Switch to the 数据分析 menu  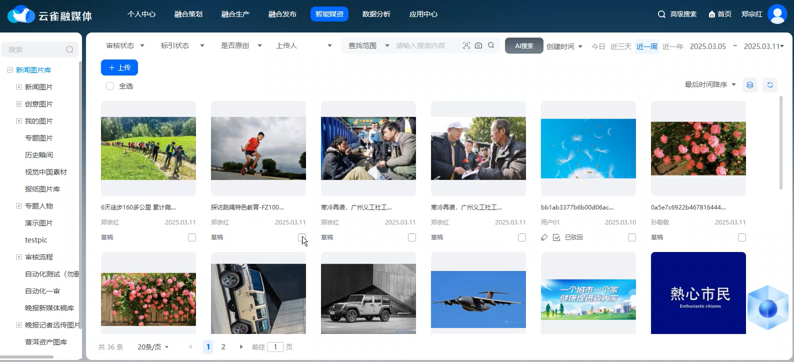pyautogui.click(x=376, y=14)
